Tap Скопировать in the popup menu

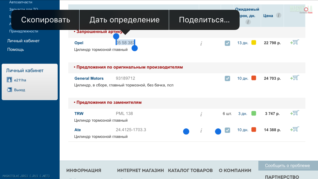45,20
